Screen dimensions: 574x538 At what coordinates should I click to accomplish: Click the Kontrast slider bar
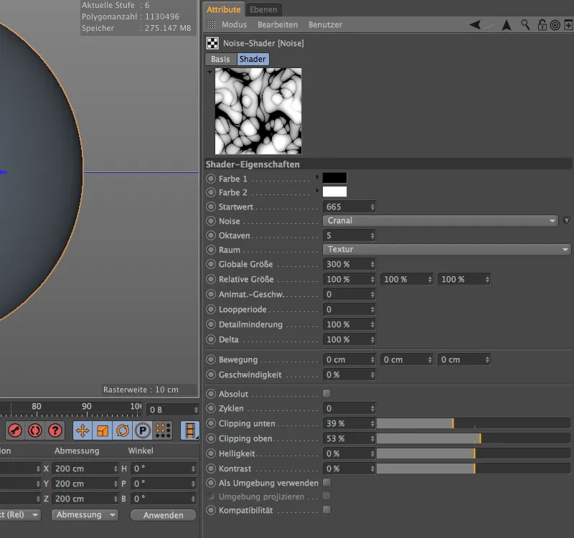click(x=474, y=468)
